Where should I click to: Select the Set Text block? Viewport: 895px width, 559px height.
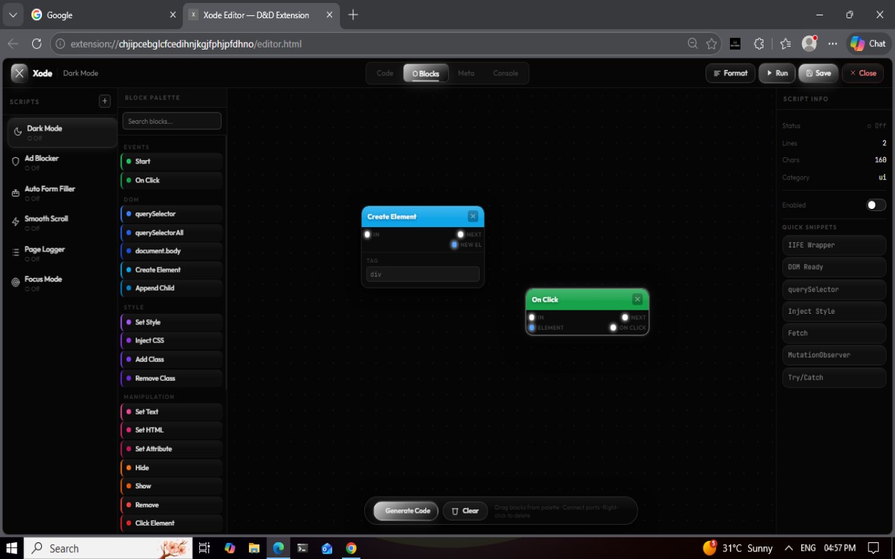tap(171, 412)
